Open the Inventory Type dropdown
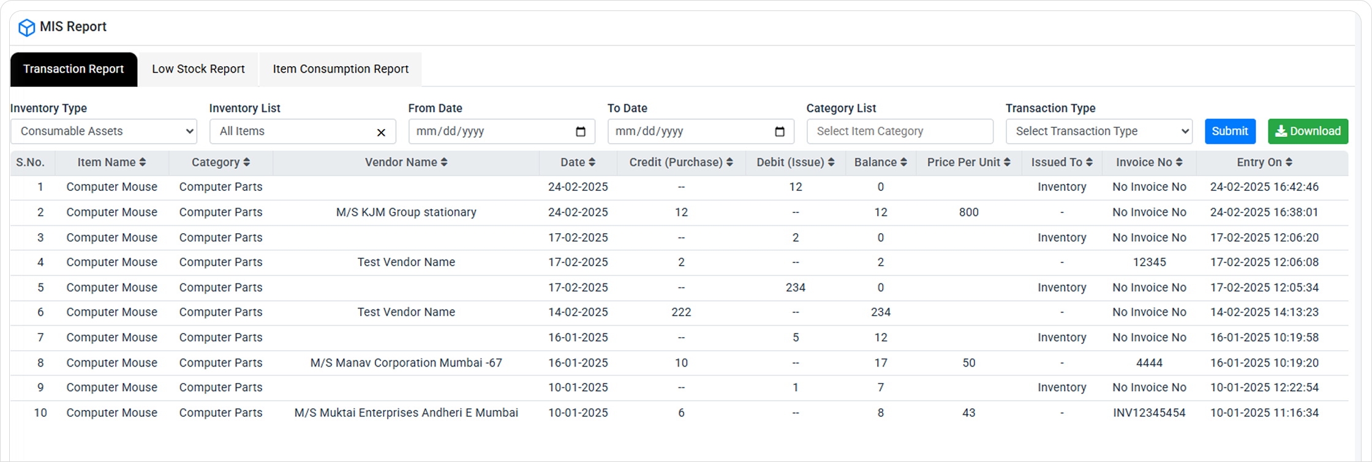 coord(104,132)
